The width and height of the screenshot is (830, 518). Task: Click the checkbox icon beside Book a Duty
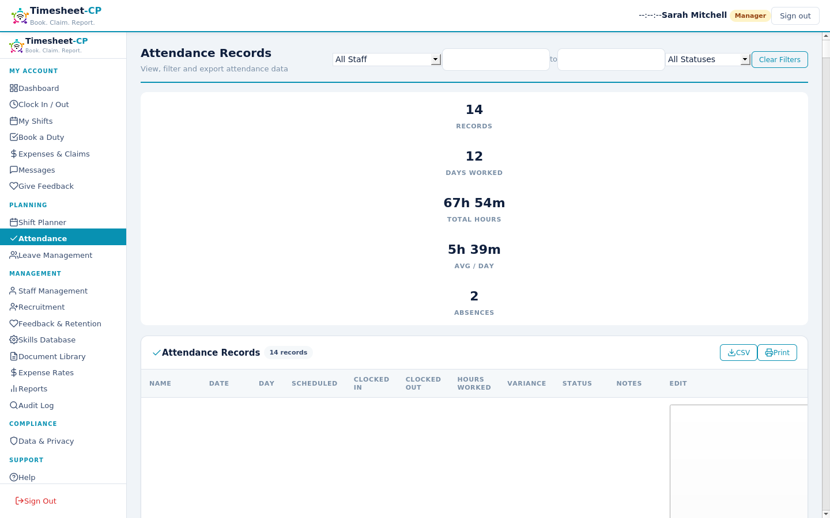(14, 137)
